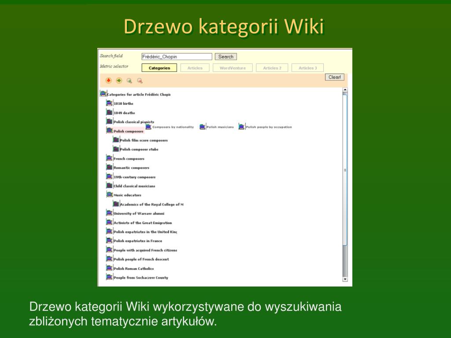Image resolution: width=451 pixels, height=338 pixels.
Task: Click folder icon next to French composers
Action: 109,158
